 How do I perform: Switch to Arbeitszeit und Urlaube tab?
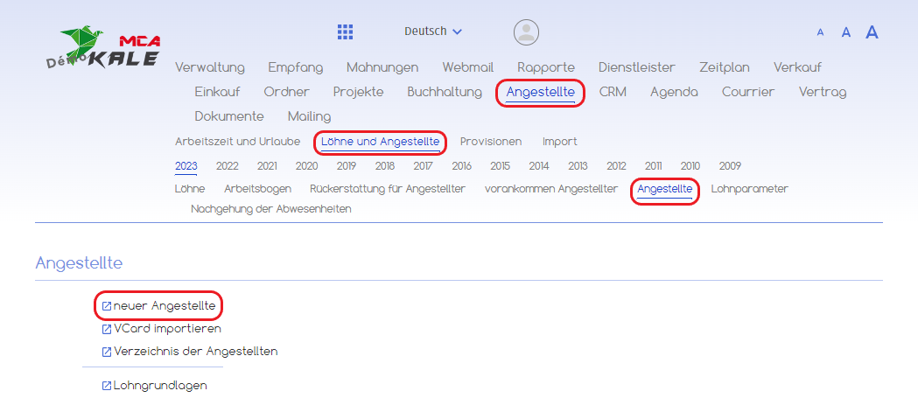click(237, 142)
